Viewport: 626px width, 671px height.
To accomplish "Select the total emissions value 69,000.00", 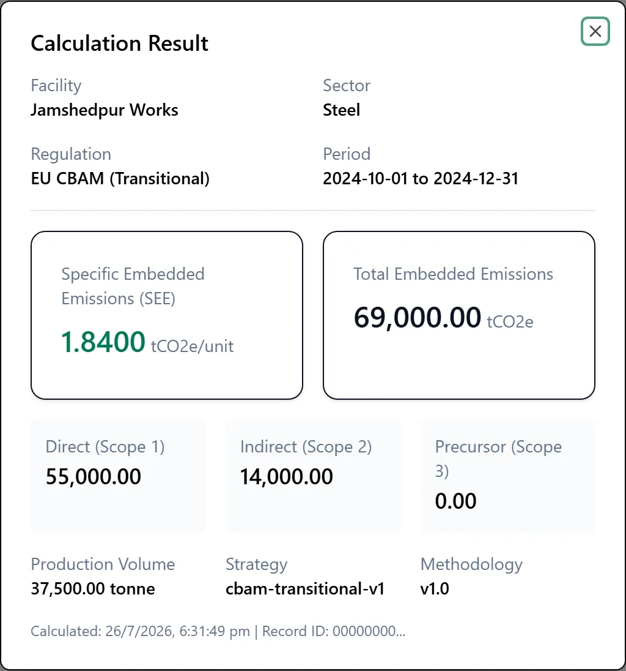I will click(x=417, y=318).
